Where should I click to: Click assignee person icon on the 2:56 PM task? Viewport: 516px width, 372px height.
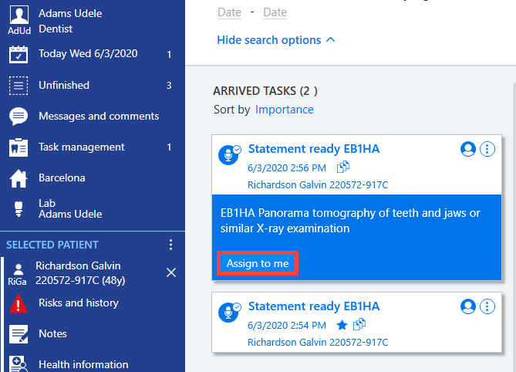pos(468,149)
